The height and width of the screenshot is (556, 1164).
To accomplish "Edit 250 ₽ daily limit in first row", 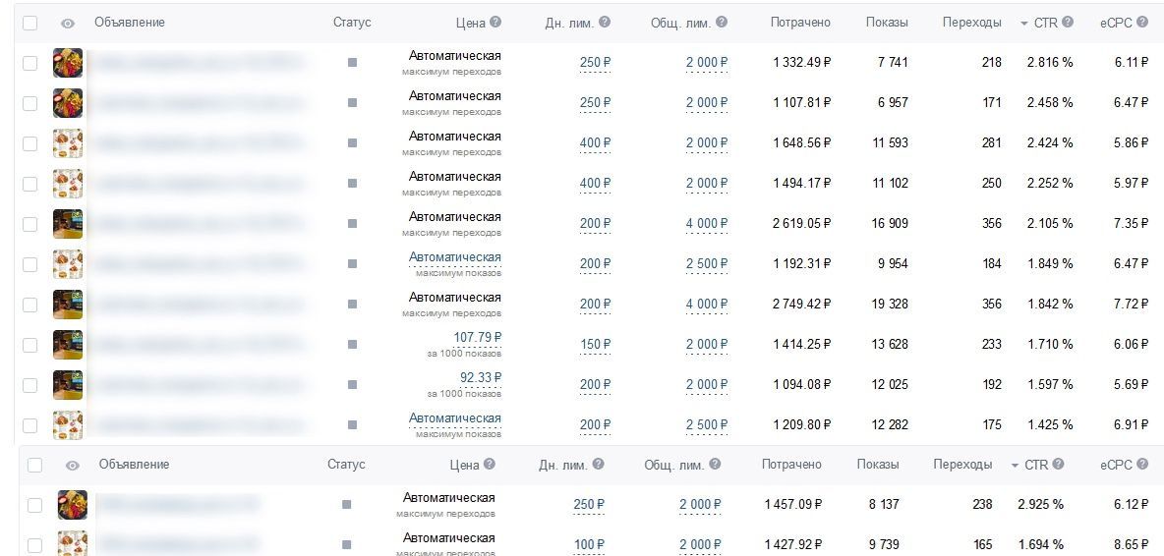I will pos(595,62).
